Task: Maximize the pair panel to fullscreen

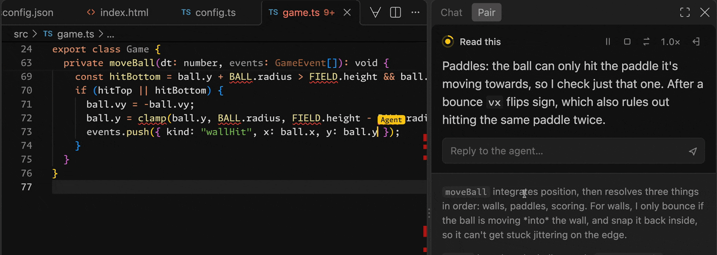Action: point(685,13)
